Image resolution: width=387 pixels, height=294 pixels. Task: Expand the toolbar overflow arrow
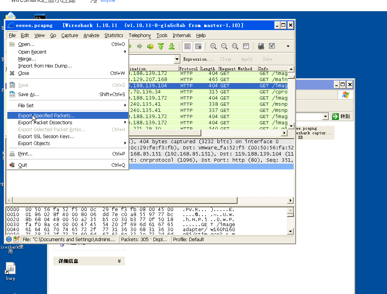coord(288,46)
